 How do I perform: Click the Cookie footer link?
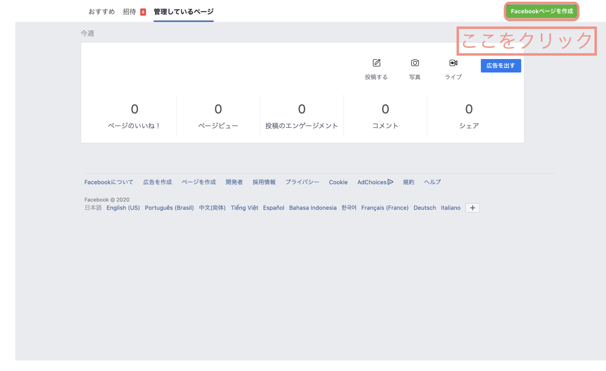pyautogui.click(x=338, y=182)
